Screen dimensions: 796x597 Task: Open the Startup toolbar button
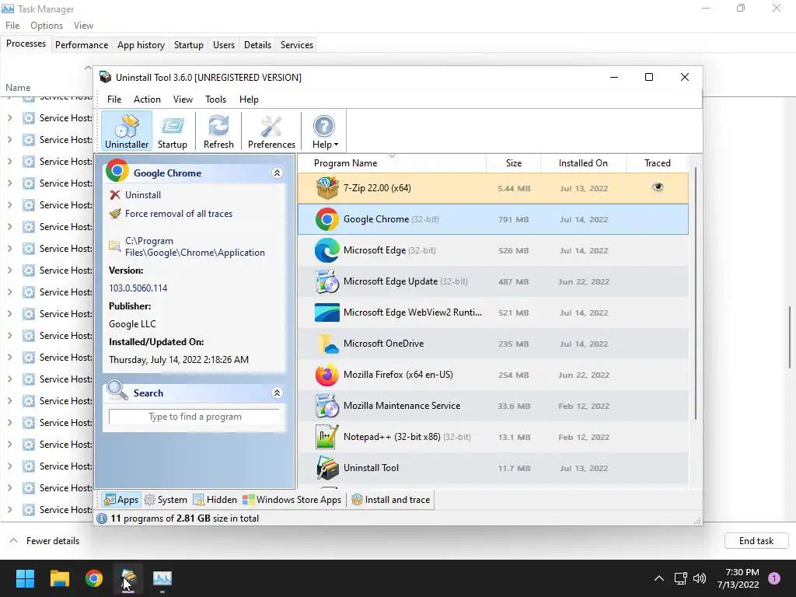click(172, 131)
